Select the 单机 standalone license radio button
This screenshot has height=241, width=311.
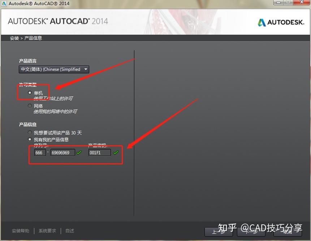tap(30, 92)
